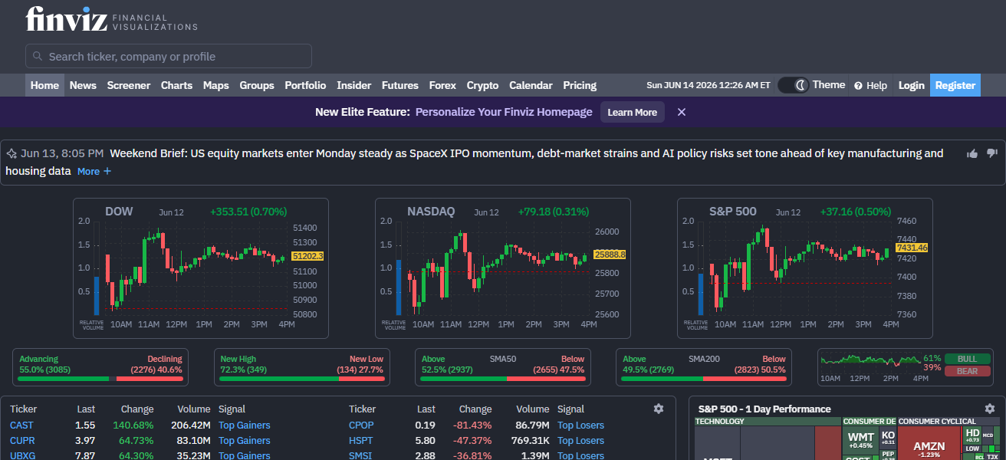This screenshot has width=1006, height=460.
Task: Click the SMA200 above/below bar
Action: [x=704, y=367]
